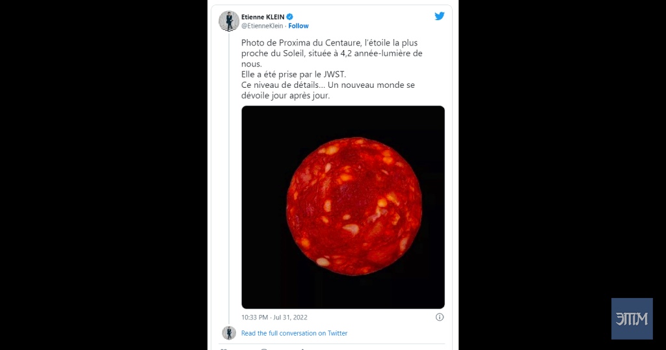The height and width of the screenshot is (350, 666).
Task: Click the sentence 'Ce niveau de détails'
Action: [x=280, y=85]
